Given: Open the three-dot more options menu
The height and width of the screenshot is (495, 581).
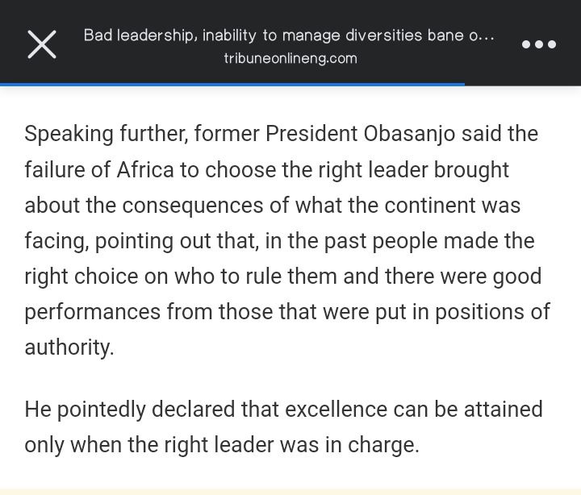Looking at the screenshot, I should click(x=539, y=44).
